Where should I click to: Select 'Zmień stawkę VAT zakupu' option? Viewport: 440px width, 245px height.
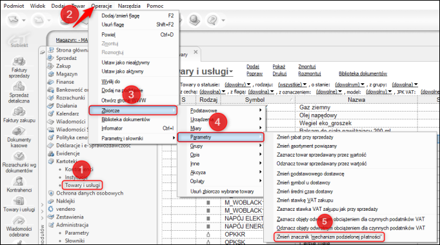click(305, 200)
